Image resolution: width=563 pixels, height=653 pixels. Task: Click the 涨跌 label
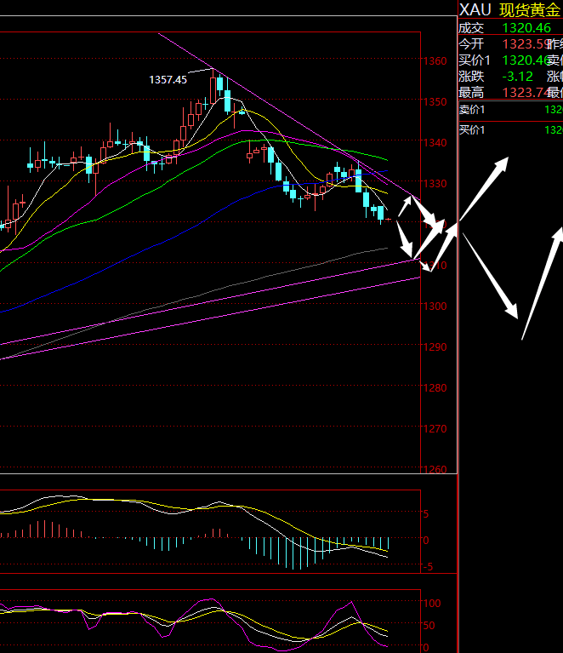coord(471,77)
